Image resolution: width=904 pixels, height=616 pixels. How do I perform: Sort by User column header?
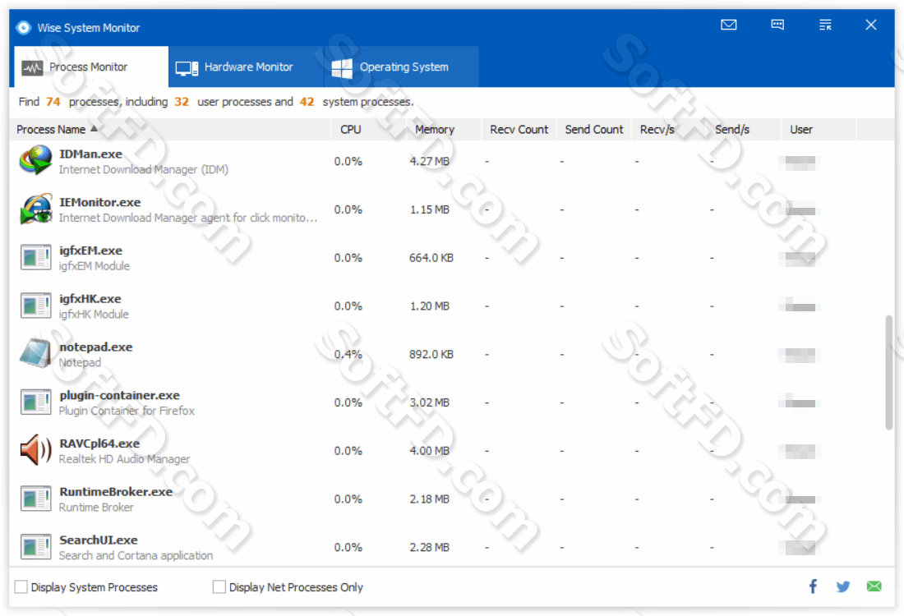click(x=819, y=130)
